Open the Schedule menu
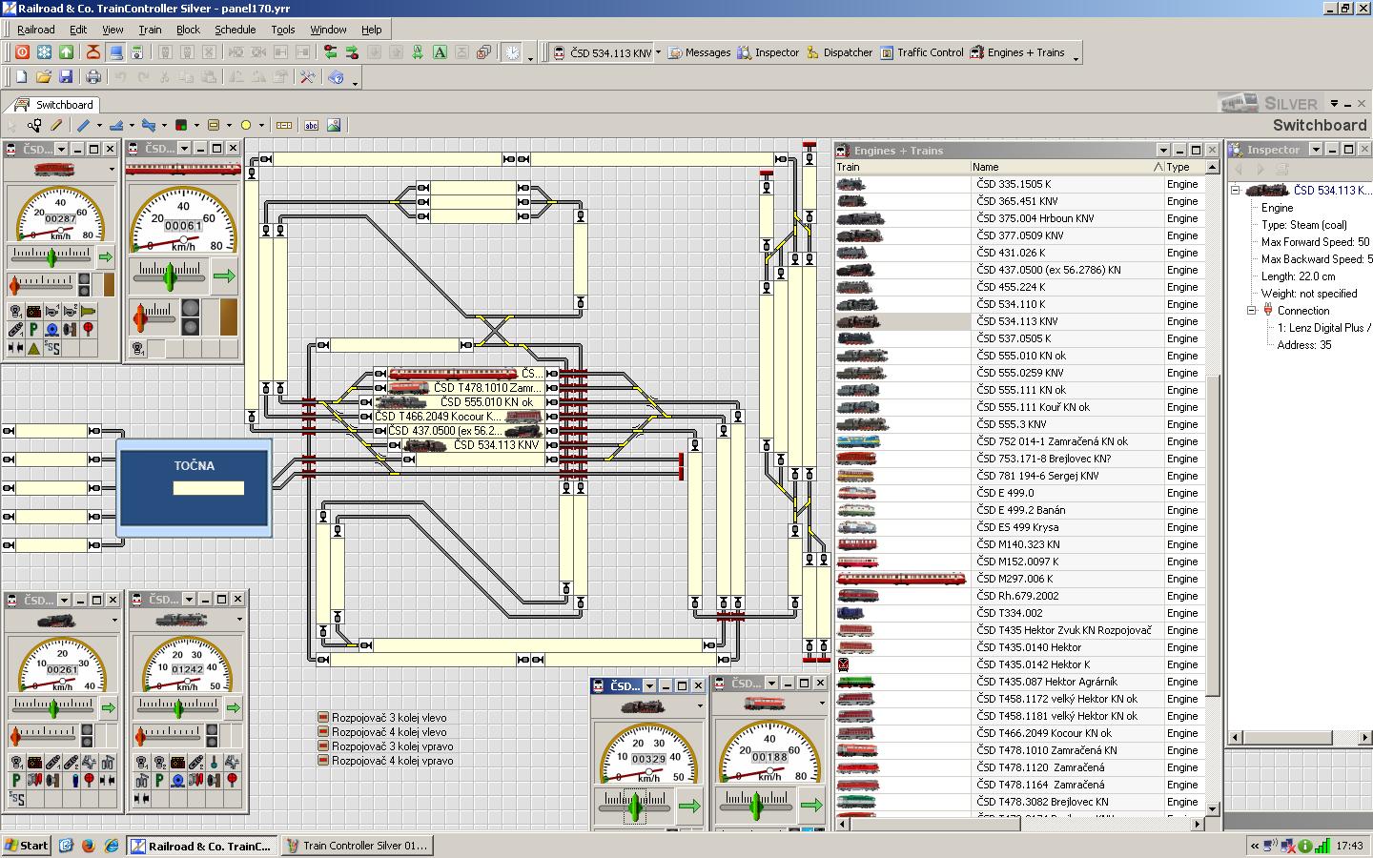 235,30
